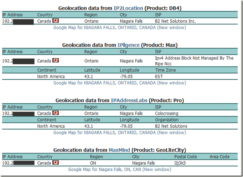This screenshot has width=243, height=177.
Task: Click 'Niagara Falls' city in IPAddressLabs row
Action: point(131,114)
